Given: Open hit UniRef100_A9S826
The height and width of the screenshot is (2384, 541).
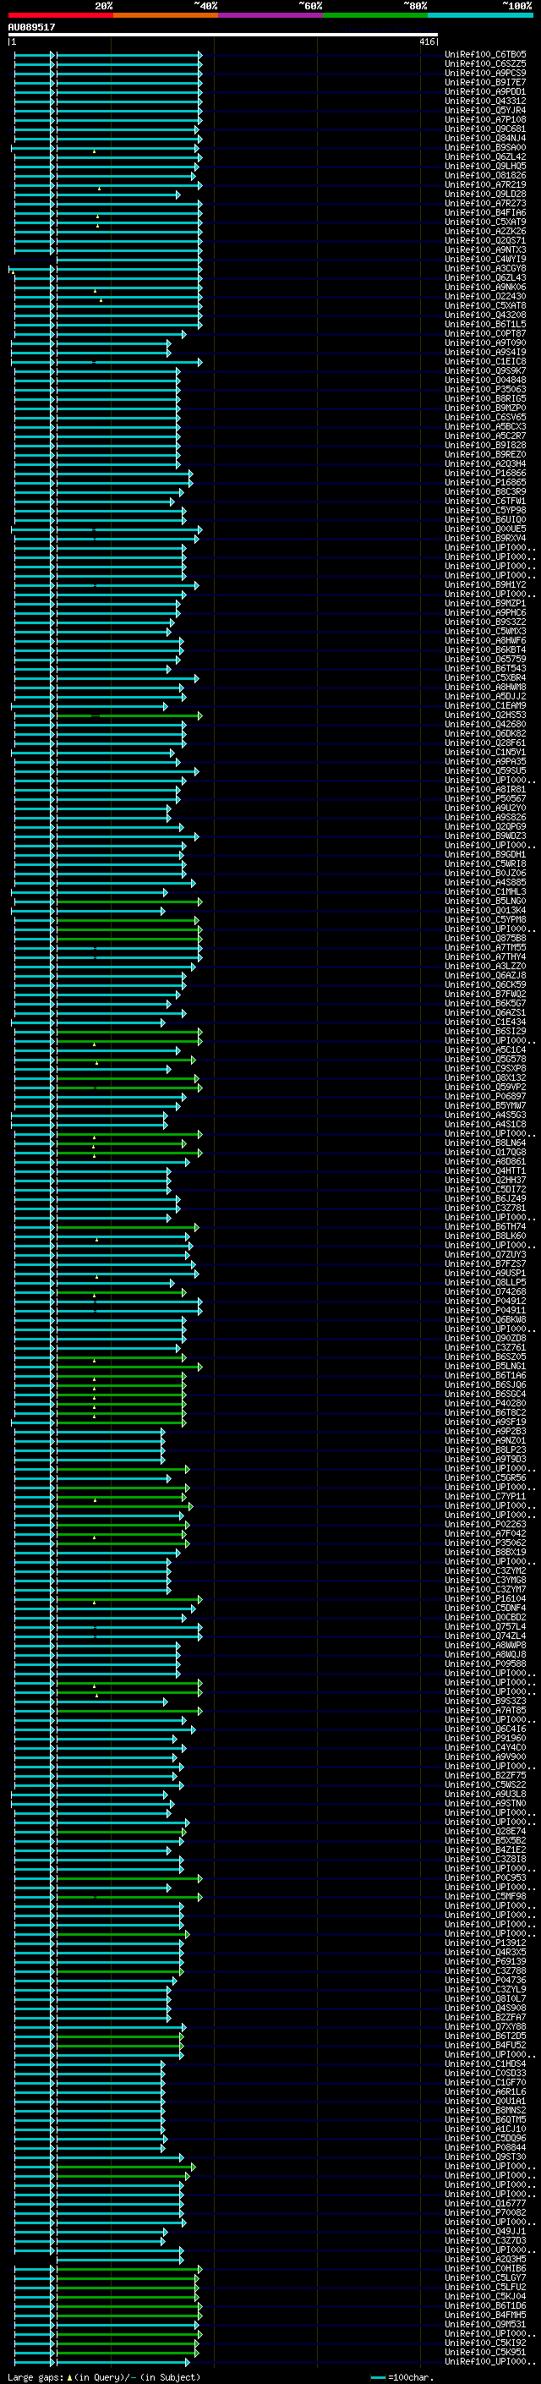Looking at the screenshot, I should 485,817.
